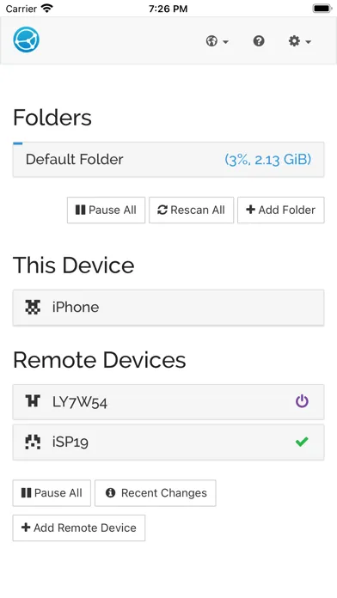Click Rescan All button
Image resolution: width=337 pixels, height=598 pixels.
[191, 211]
